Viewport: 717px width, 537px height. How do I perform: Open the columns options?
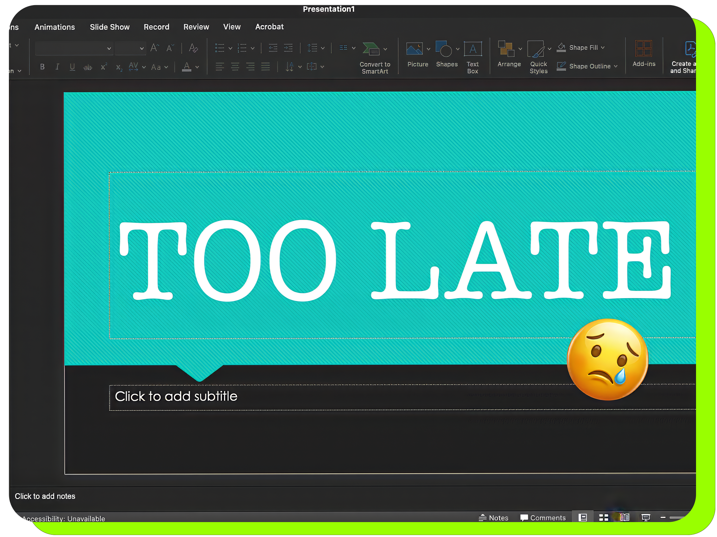347,48
